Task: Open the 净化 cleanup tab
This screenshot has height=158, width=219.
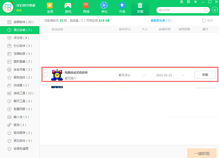Action: pyautogui.click(x=104, y=8)
